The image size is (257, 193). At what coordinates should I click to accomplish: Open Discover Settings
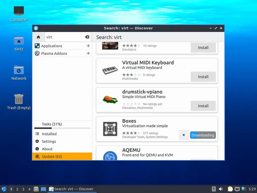point(62,141)
